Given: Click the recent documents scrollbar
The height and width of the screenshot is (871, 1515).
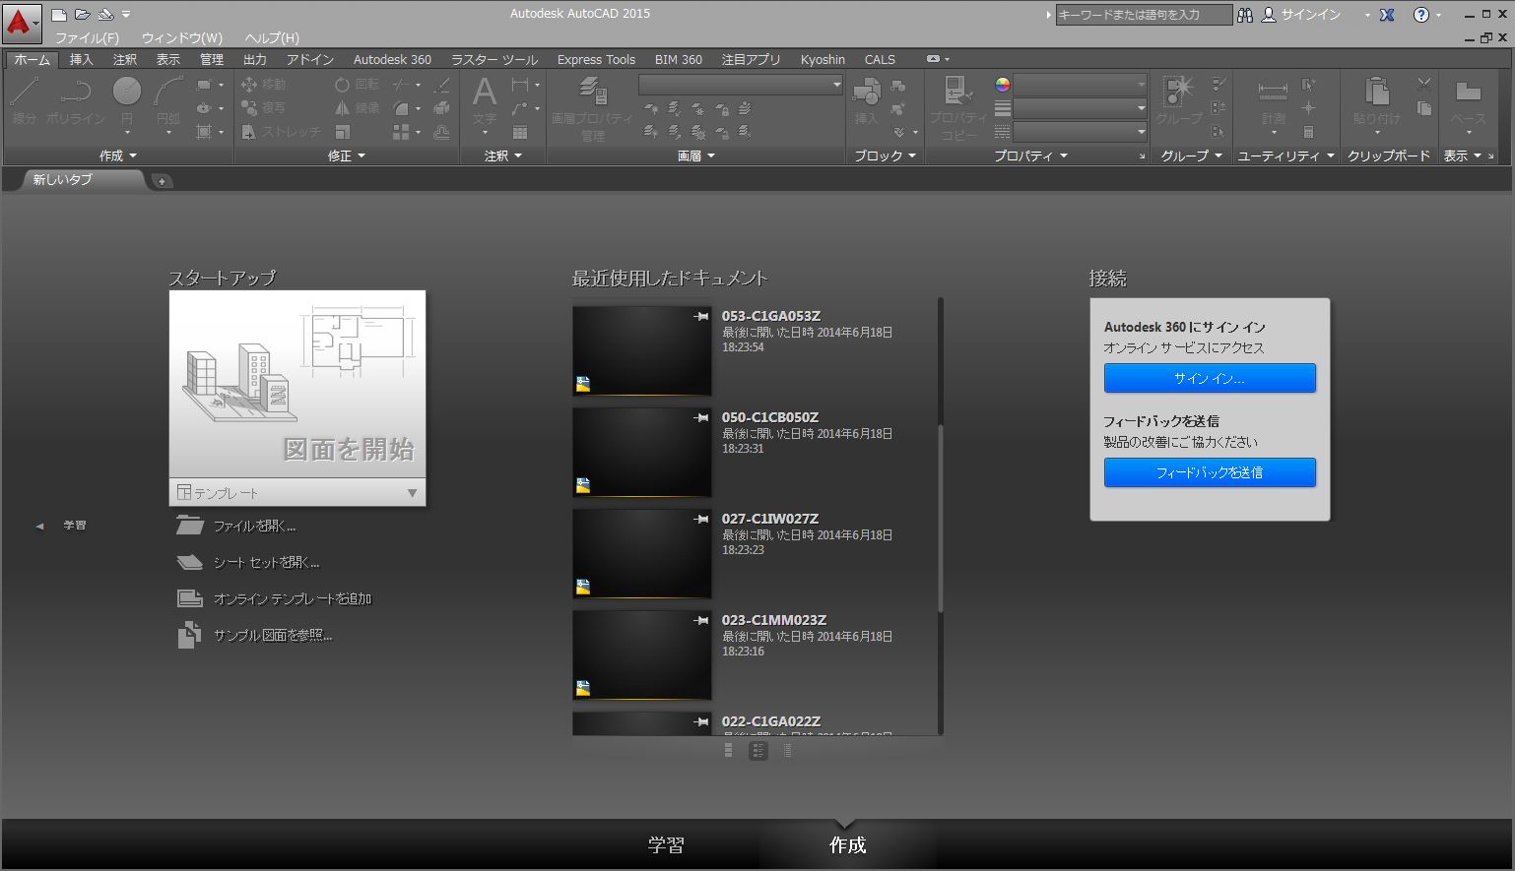Looking at the screenshot, I should pyautogui.click(x=941, y=517).
